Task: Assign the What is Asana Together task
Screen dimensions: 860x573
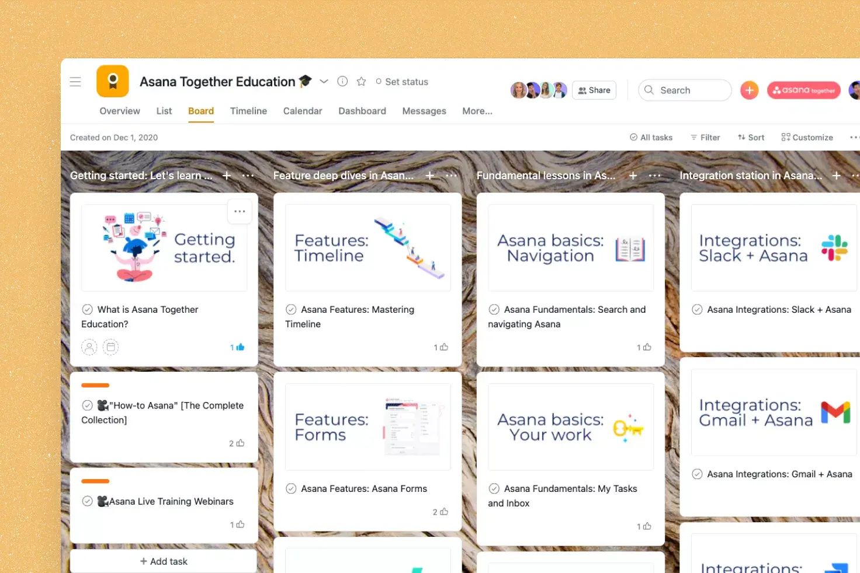Action: (89, 347)
